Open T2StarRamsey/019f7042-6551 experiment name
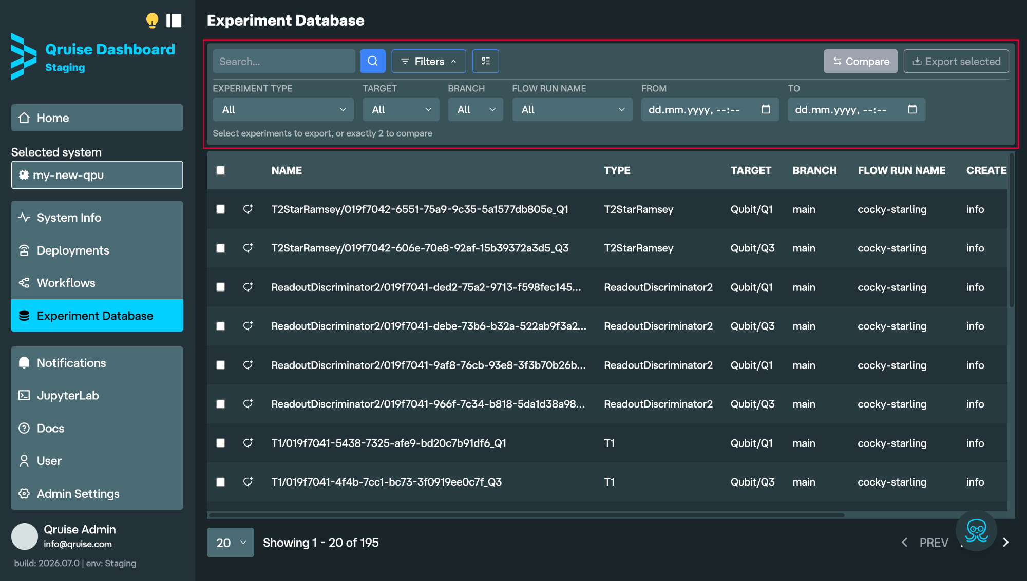Viewport: 1027px width, 581px height. pyautogui.click(x=420, y=209)
